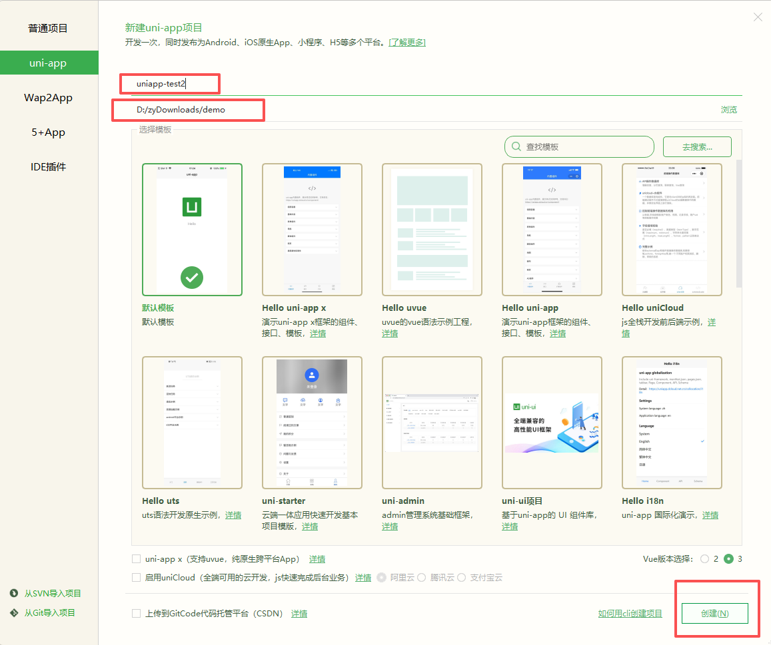This screenshot has height=645, width=771.
Task: Select the Hello uni-app x template thumbnail
Action: (312, 230)
